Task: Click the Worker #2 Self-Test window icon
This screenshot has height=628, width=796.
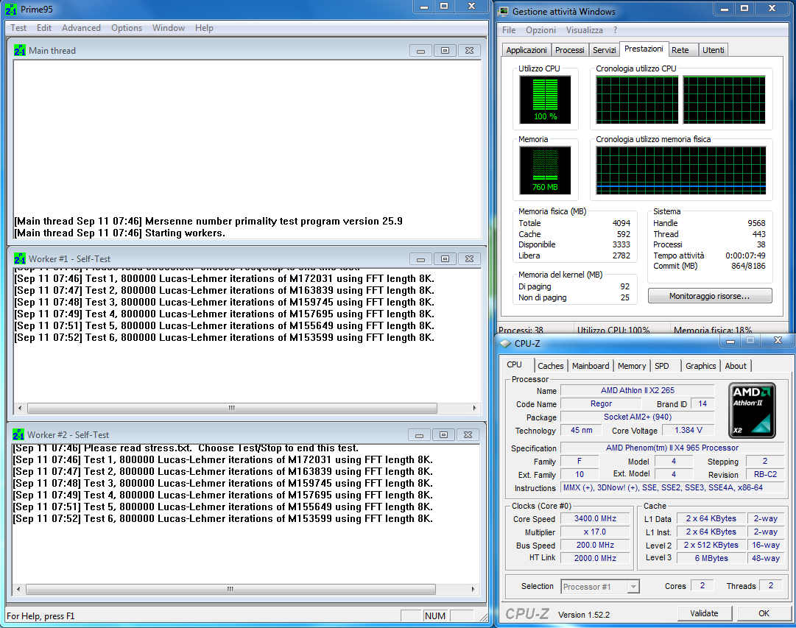Action: [18, 435]
